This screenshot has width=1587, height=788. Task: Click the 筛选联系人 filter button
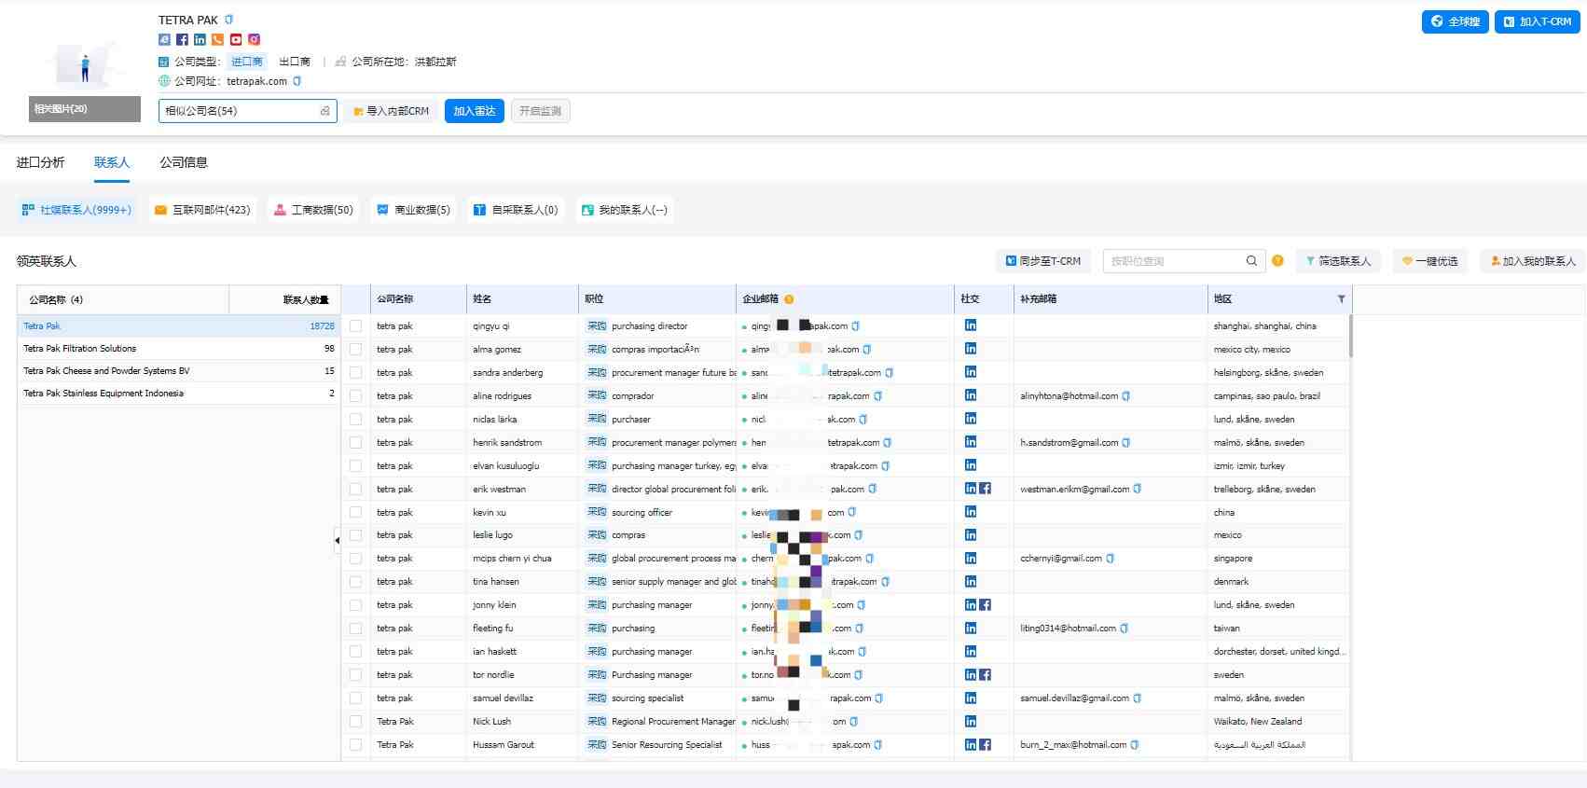coord(1338,261)
